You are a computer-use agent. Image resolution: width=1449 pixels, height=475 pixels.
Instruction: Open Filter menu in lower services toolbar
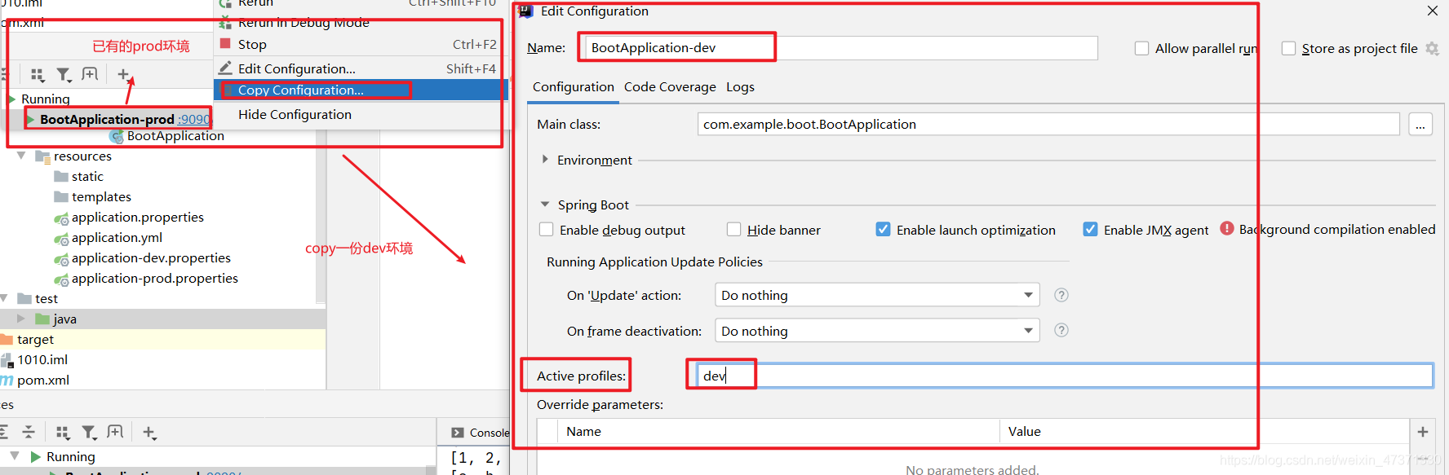coord(89,433)
